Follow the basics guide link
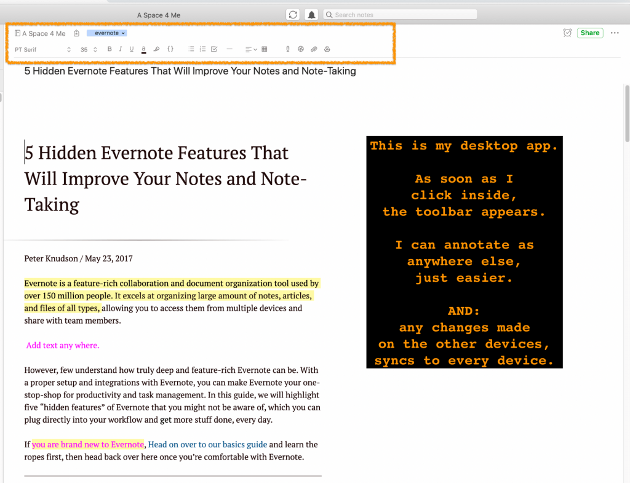Viewport: 630px width, 483px height. tap(207, 444)
